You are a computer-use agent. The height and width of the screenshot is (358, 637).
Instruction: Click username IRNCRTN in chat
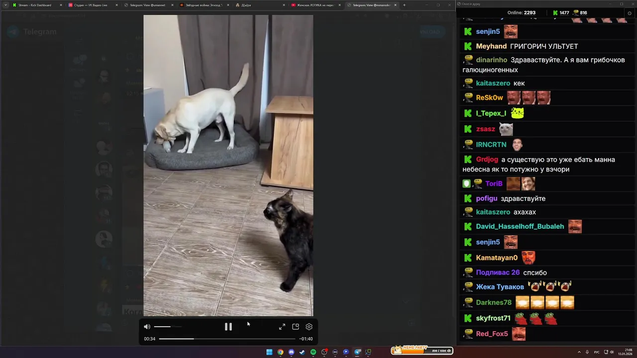click(x=491, y=145)
